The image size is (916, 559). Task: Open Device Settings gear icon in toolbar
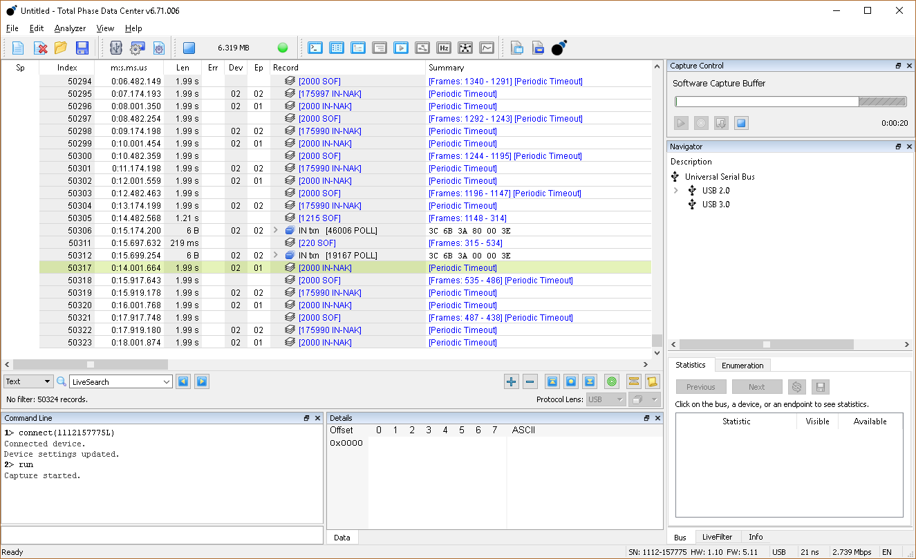pyautogui.click(x=137, y=48)
